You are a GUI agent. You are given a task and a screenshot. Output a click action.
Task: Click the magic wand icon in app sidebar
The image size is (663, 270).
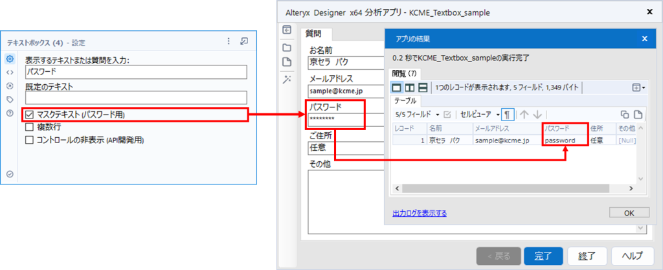pos(287,79)
